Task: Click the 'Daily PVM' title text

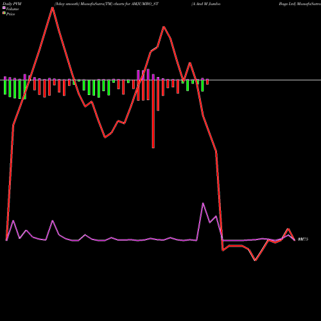Action: click(x=12, y=4)
